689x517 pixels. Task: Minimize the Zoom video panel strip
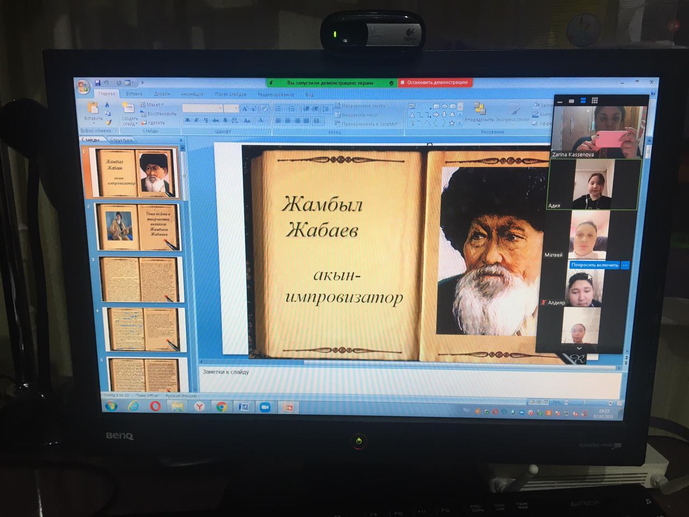coord(560,101)
